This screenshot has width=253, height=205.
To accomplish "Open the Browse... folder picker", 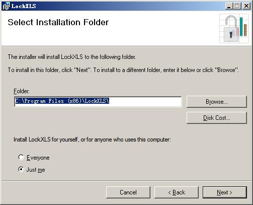I will pos(217,102).
